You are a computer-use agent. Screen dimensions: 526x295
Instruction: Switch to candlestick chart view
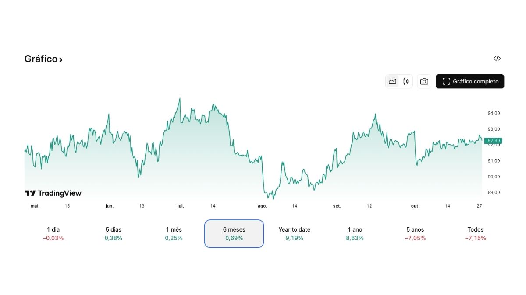(405, 81)
